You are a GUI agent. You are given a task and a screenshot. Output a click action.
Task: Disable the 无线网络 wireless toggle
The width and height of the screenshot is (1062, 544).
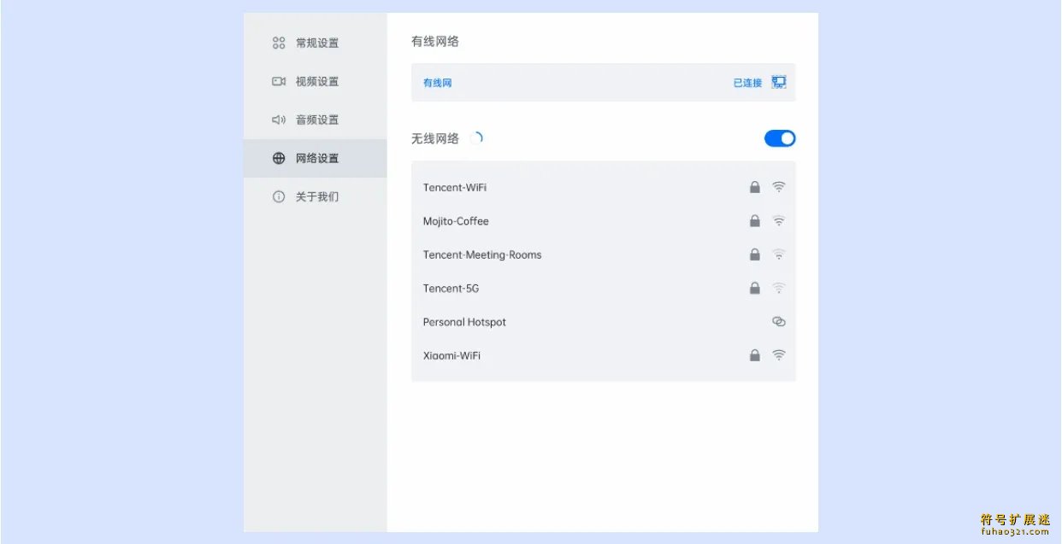(x=780, y=137)
